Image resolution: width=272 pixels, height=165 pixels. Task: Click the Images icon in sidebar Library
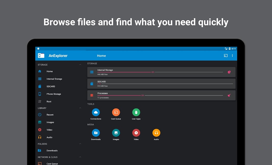(40, 122)
